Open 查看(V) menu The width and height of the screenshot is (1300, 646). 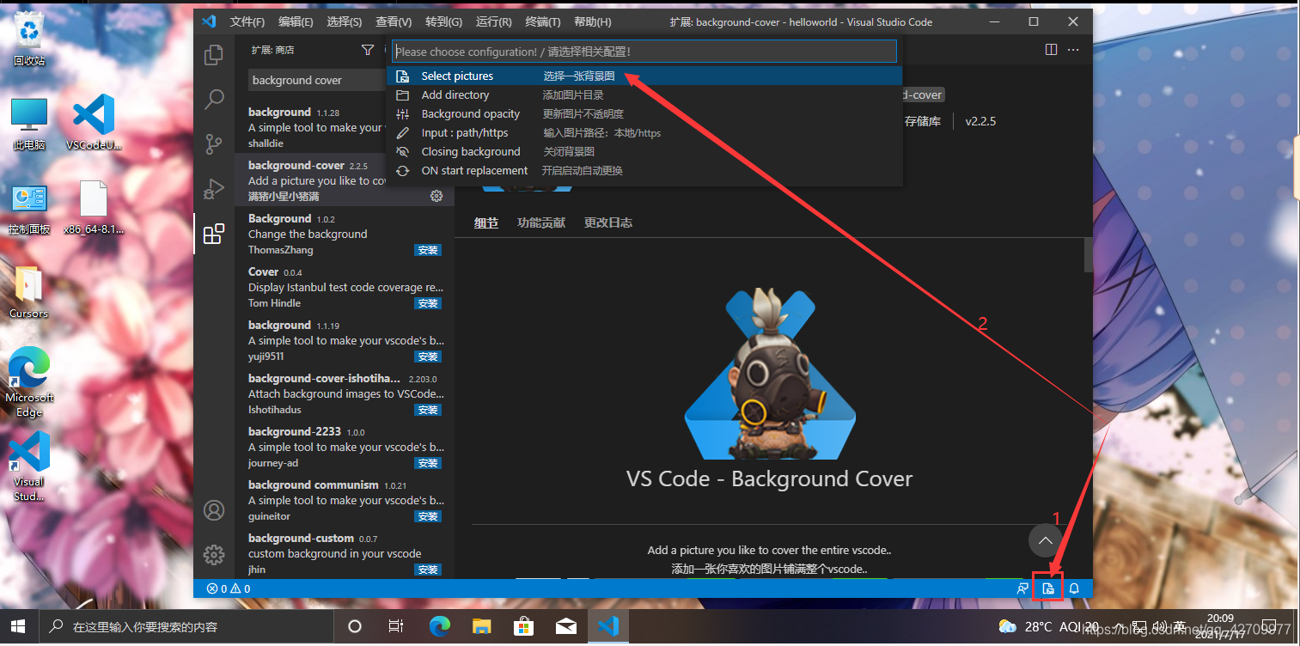(394, 21)
